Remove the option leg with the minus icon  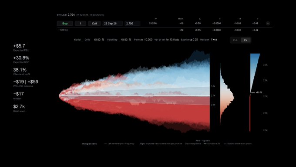click(x=268, y=24)
